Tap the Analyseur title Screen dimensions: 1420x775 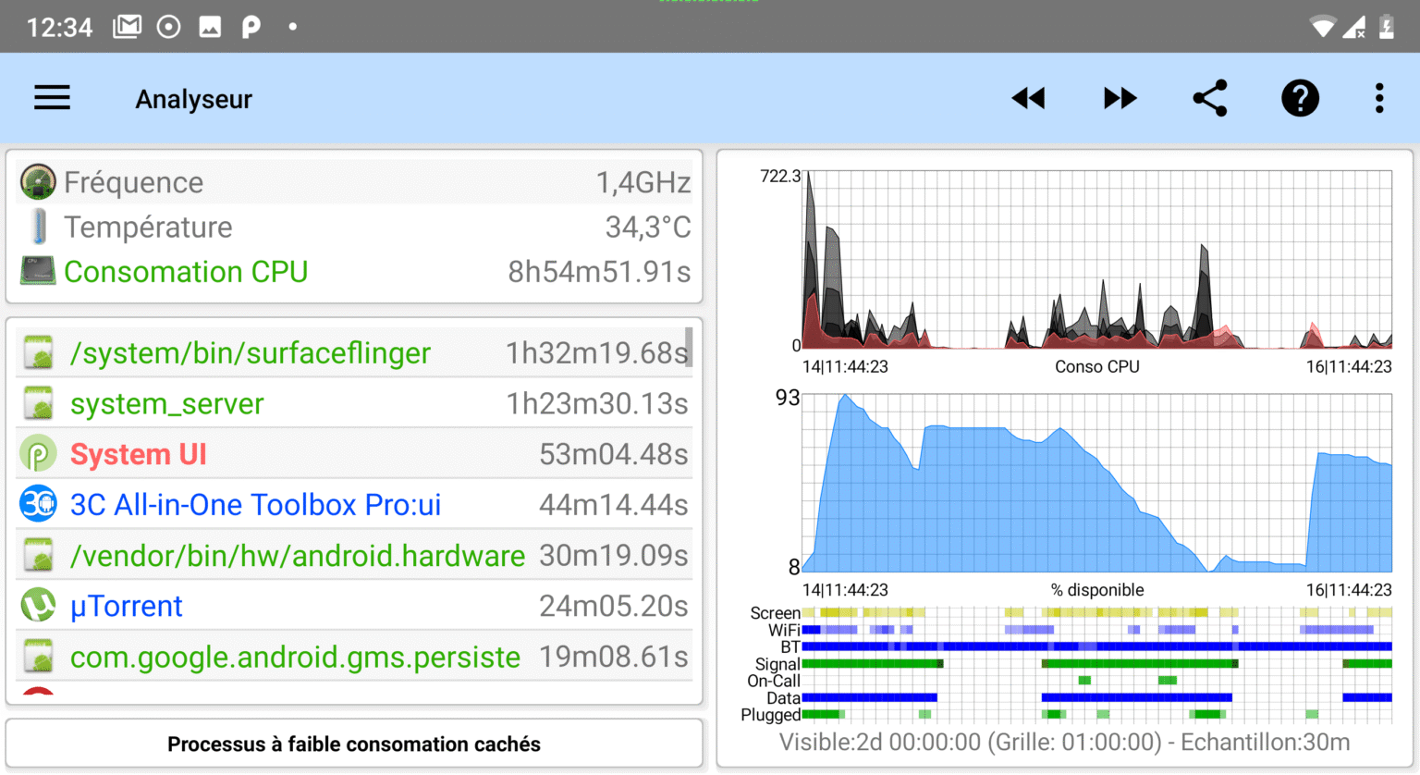click(x=194, y=99)
